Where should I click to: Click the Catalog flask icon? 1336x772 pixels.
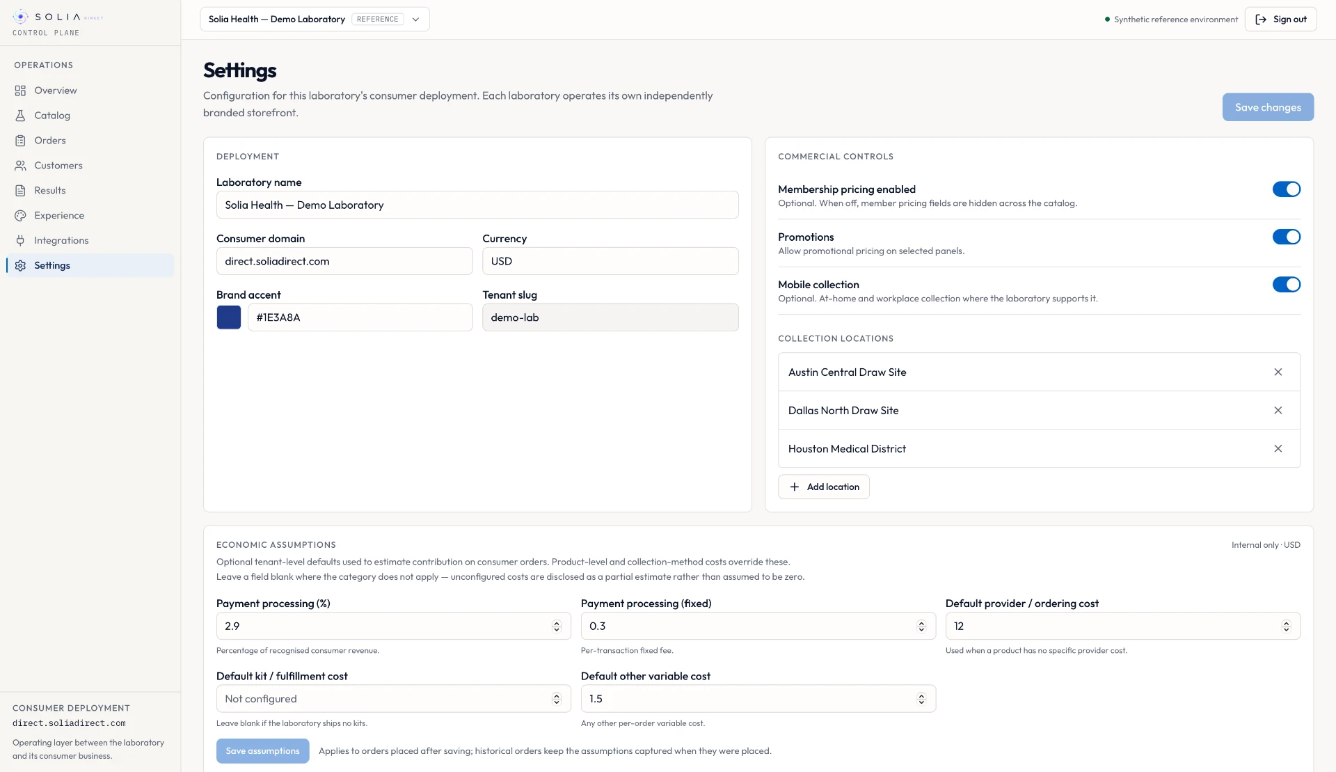(20, 116)
